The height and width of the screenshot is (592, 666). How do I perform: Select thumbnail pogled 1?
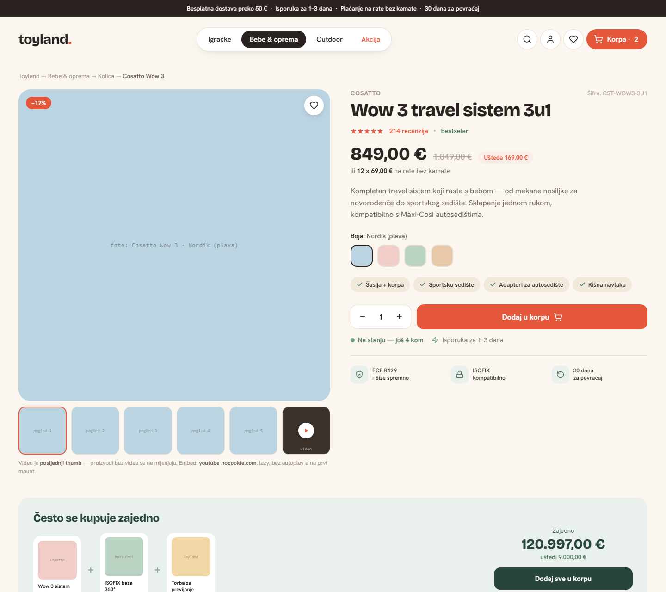(43, 431)
